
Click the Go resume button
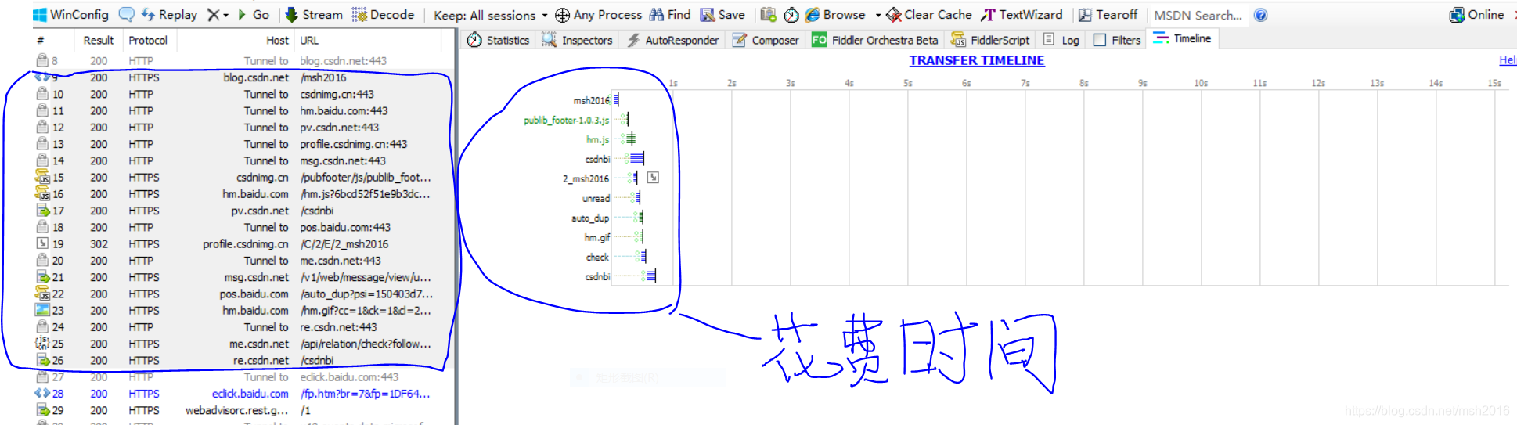click(x=254, y=15)
